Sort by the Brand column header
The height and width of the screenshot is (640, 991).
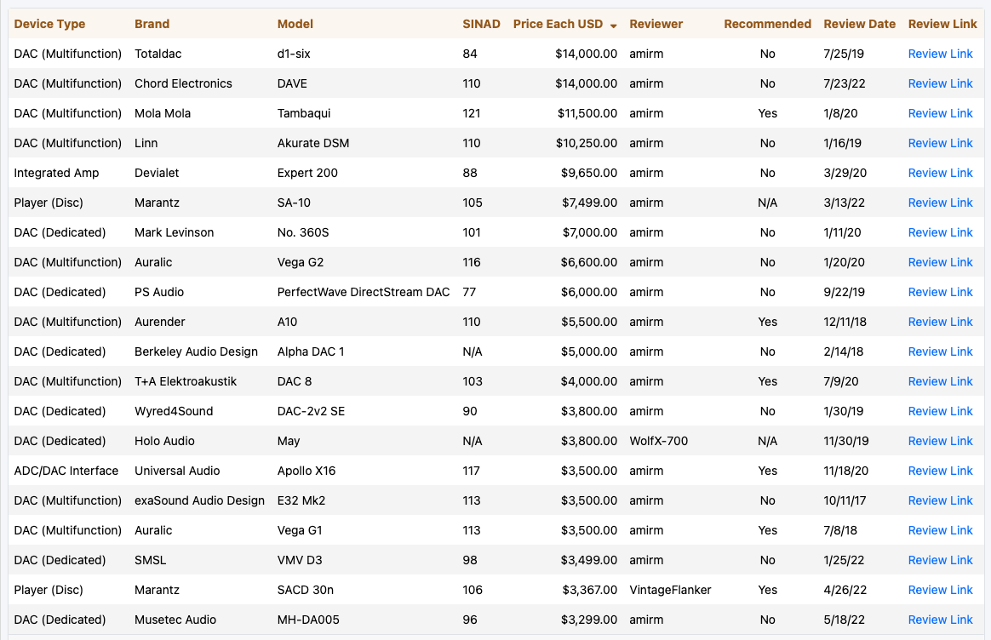[x=152, y=24]
